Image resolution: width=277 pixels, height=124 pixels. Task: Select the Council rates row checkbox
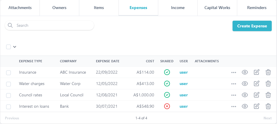click(x=8, y=95)
